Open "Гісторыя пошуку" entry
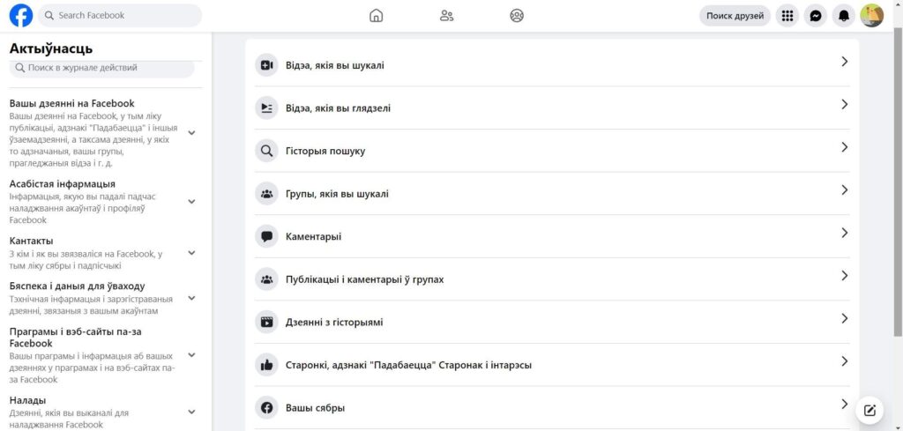The height and width of the screenshot is (431, 903). [552, 151]
